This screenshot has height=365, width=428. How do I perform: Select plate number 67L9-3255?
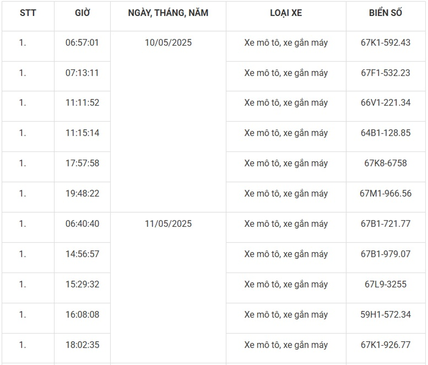(x=385, y=284)
